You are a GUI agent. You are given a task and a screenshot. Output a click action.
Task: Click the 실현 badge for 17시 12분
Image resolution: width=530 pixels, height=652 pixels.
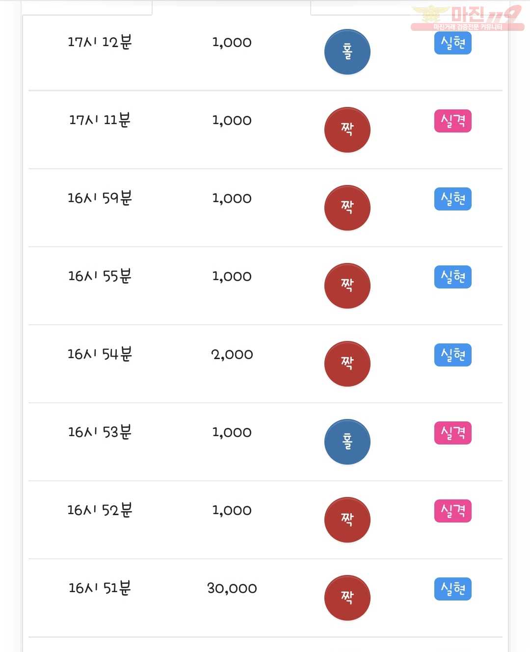pyautogui.click(x=452, y=43)
